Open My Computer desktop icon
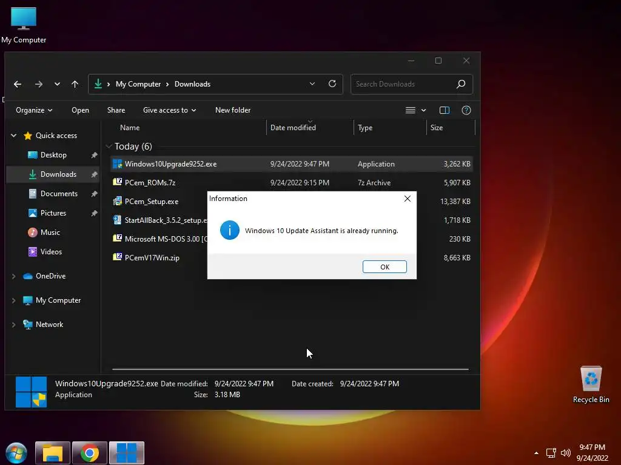The width and height of the screenshot is (621, 465). coord(24,24)
